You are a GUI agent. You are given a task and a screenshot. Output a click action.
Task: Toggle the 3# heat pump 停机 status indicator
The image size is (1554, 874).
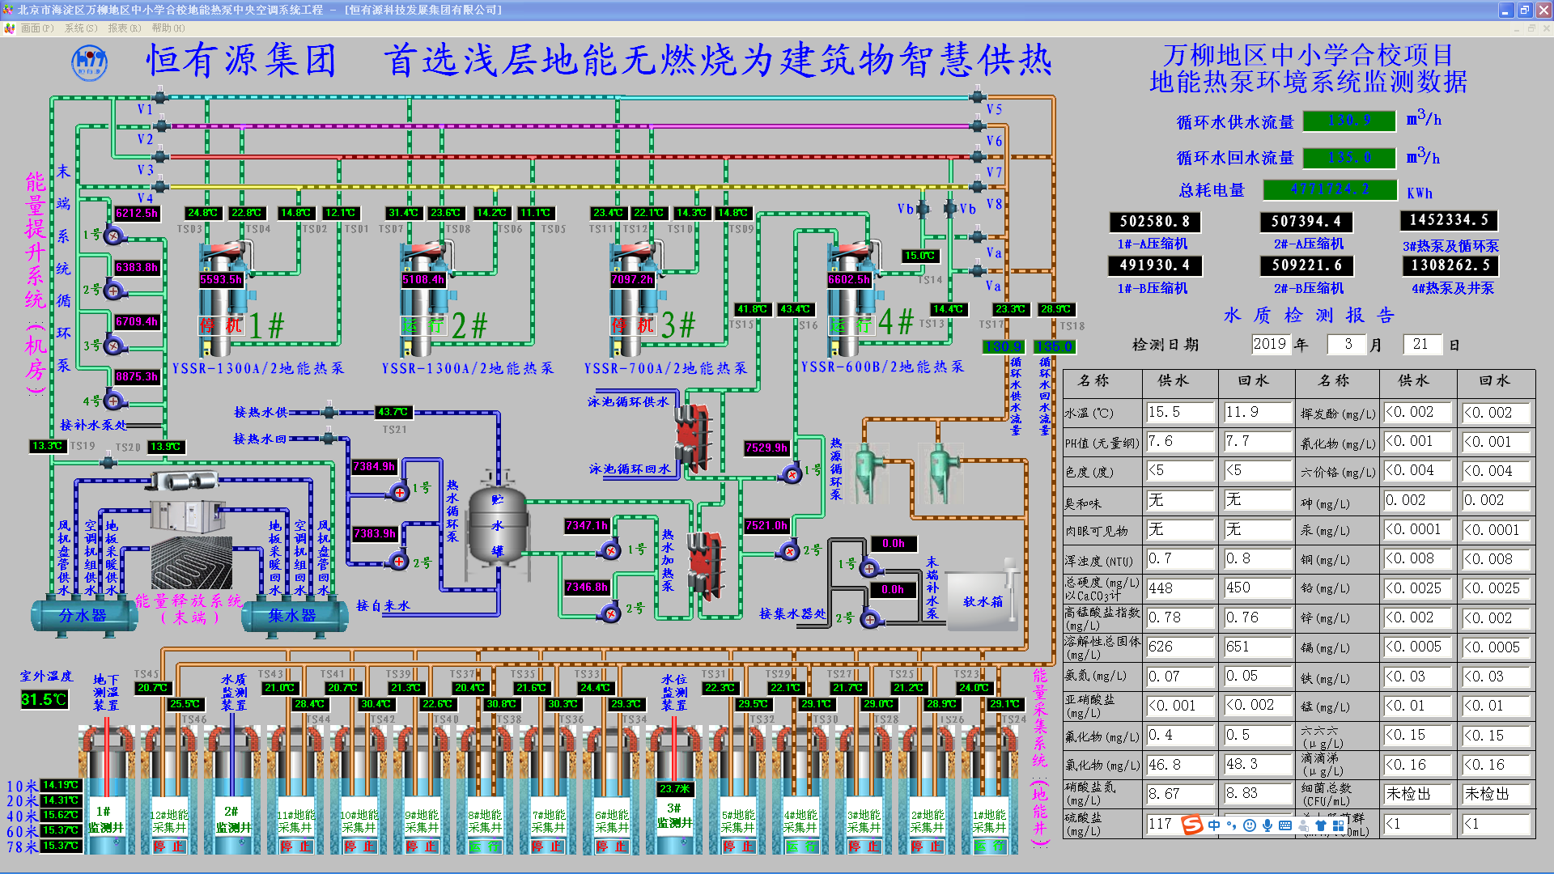tap(633, 326)
